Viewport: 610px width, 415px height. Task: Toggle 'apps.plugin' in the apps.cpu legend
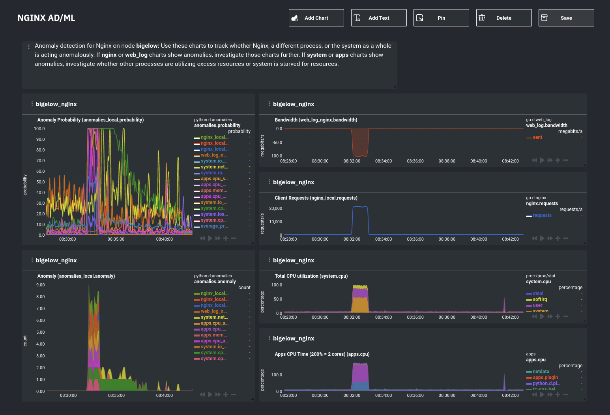click(545, 378)
